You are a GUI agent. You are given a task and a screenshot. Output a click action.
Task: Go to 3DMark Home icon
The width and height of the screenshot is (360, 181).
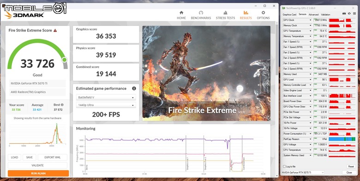181,13
